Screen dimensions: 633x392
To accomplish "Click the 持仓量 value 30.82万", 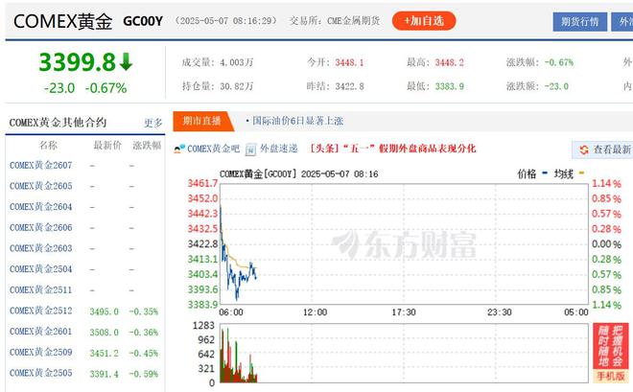I will [237, 86].
